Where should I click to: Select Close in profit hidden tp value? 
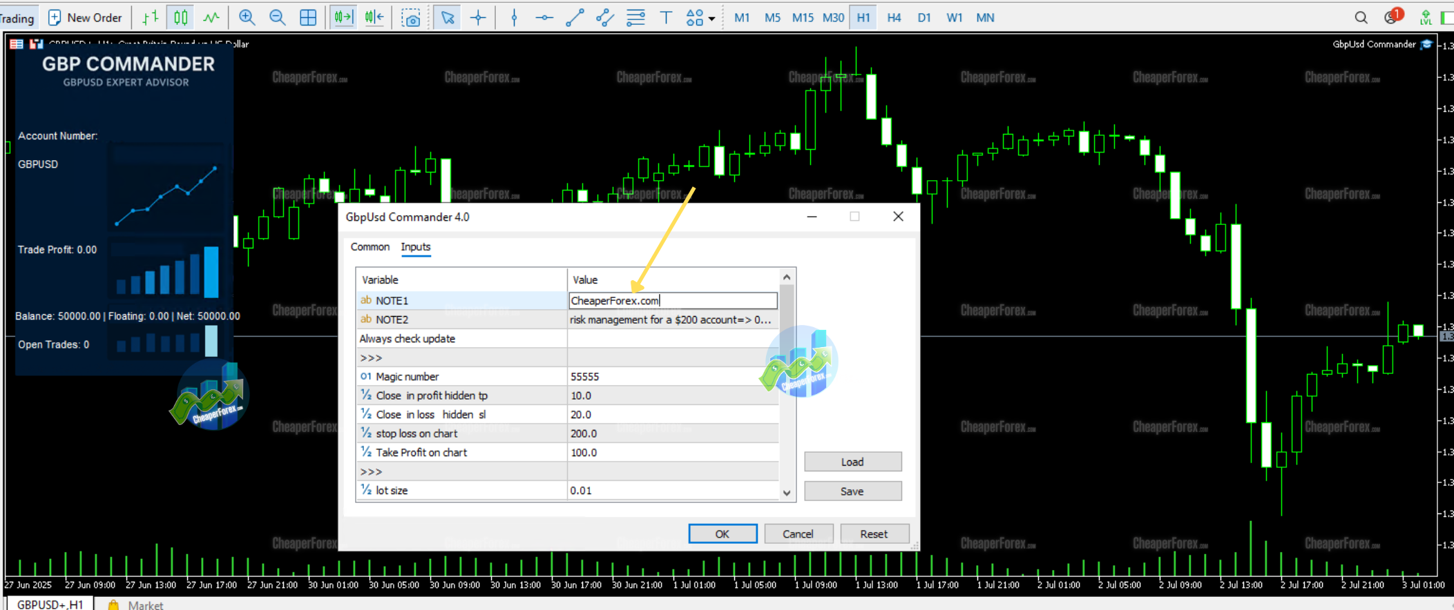(673, 395)
